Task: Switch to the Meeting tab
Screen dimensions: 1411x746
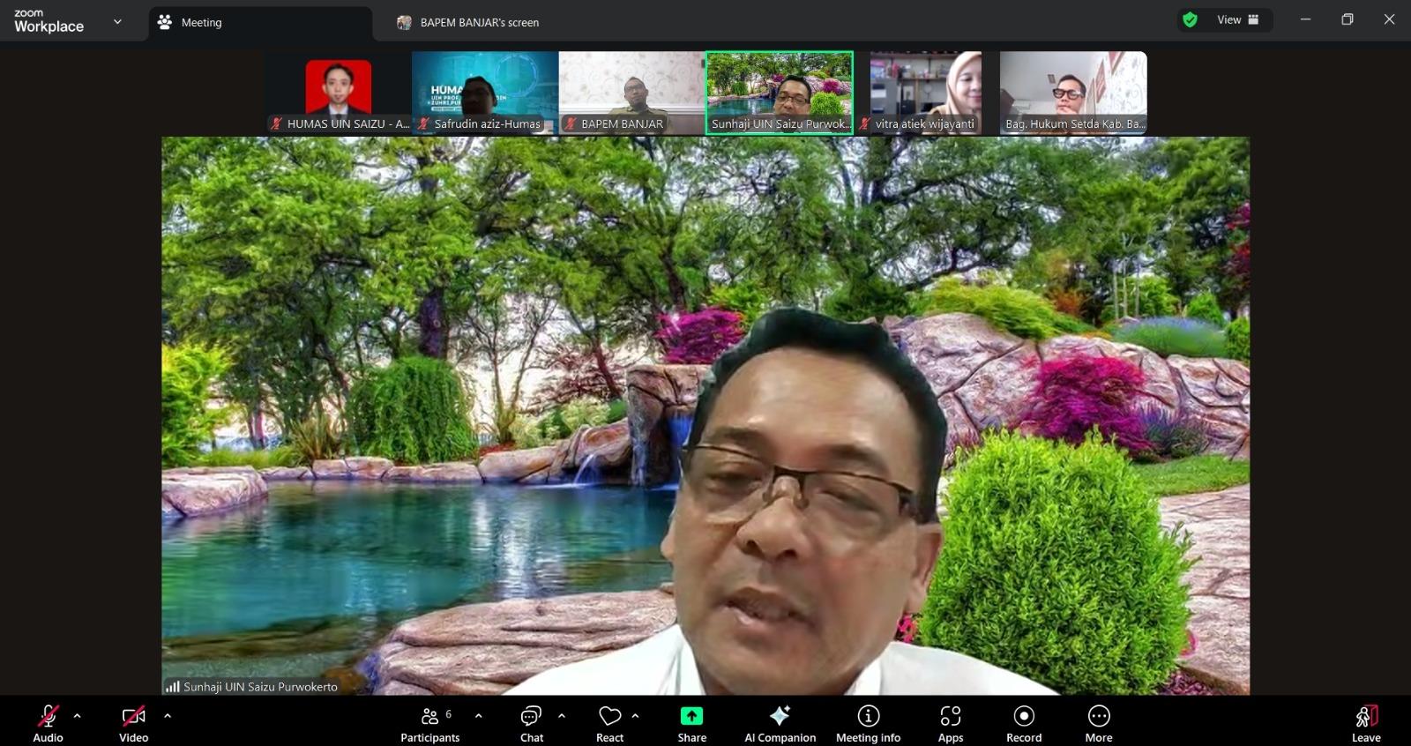Action: 201,23
